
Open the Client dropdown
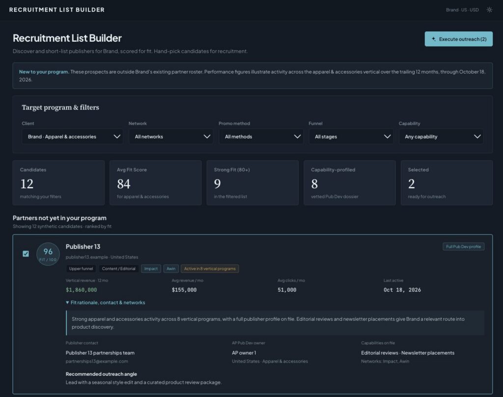click(x=72, y=137)
